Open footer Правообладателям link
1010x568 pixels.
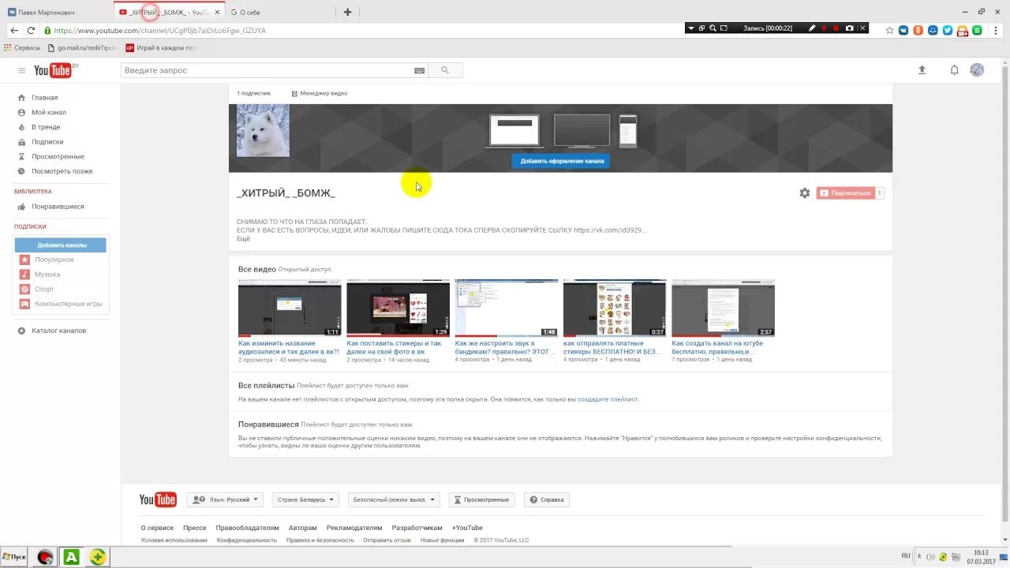[x=247, y=528]
